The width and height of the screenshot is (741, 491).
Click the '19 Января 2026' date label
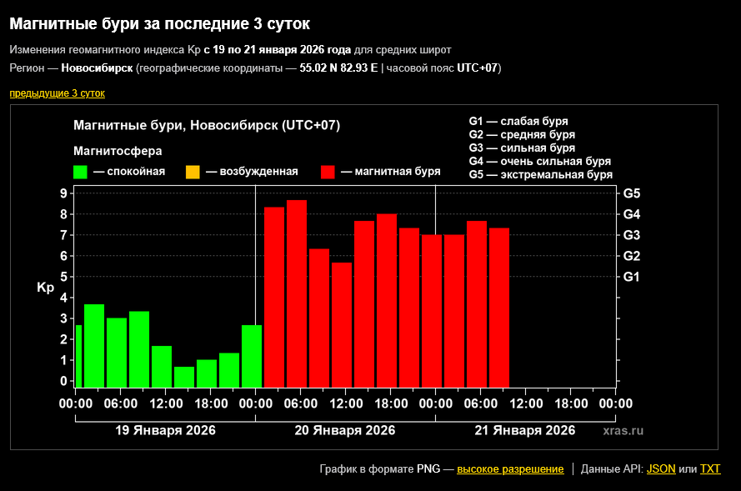[x=165, y=431]
